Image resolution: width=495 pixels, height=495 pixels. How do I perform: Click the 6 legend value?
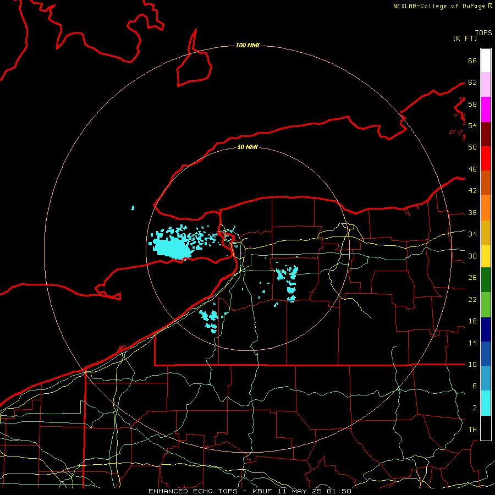(474, 386)
